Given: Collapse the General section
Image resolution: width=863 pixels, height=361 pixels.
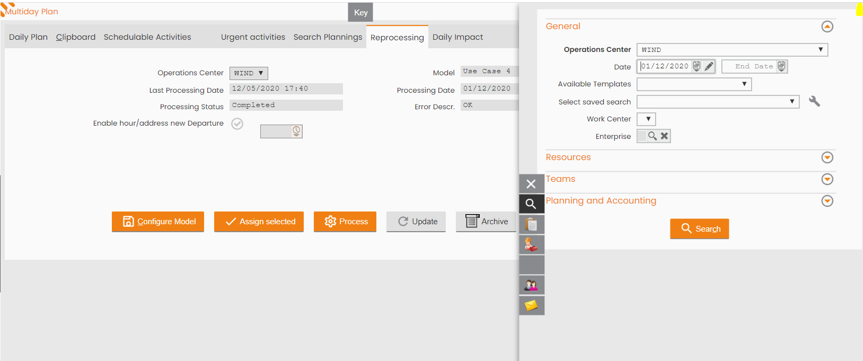Looking at the screenshot, I should pyautogui.click(x=827, y=27).
